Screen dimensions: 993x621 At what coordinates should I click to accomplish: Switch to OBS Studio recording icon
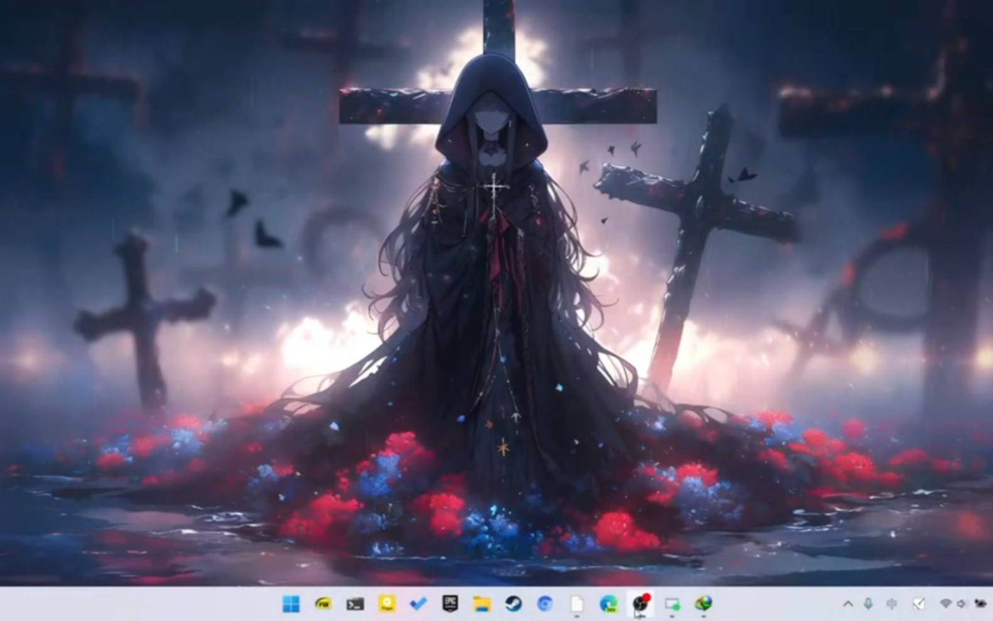tap(640, 603)
